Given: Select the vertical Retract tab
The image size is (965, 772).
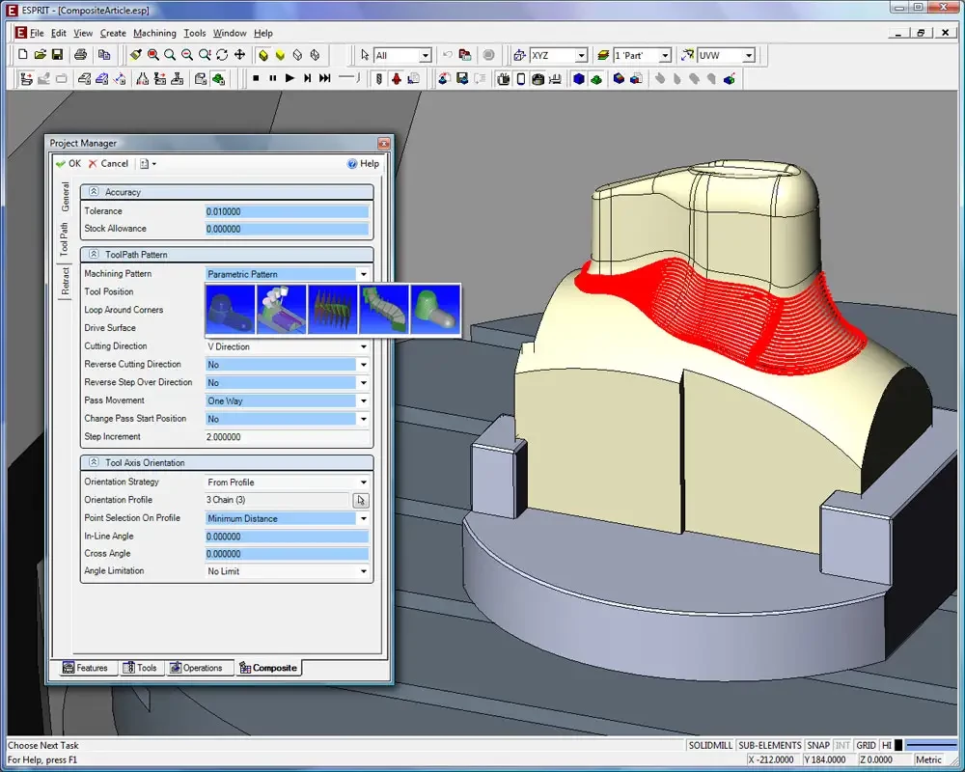Looking at the screenshot, I should pyautogui.click(x=65, y=281).
